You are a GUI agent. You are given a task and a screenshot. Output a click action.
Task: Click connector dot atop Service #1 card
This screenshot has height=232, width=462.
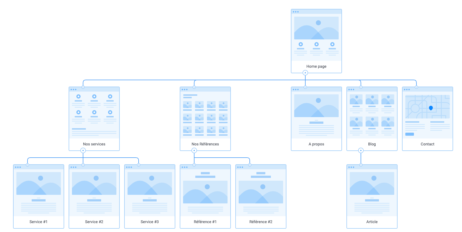coord(28,165)
